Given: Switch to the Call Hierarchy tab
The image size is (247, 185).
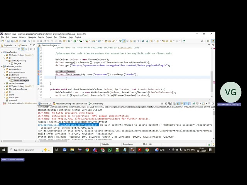Looking at the screenshot, I should click(96, 104).
